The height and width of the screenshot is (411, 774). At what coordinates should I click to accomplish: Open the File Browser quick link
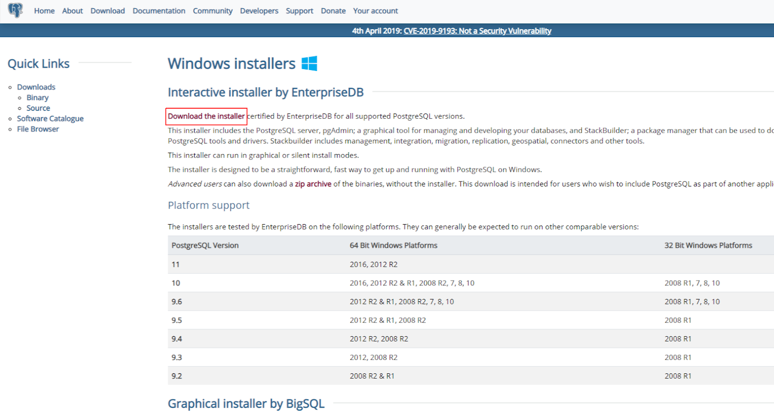click(x=38, y=129)
